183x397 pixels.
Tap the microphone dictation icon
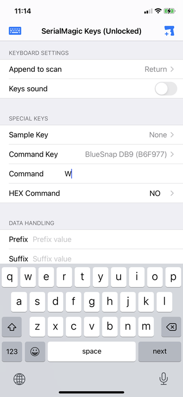click(164, 379)
